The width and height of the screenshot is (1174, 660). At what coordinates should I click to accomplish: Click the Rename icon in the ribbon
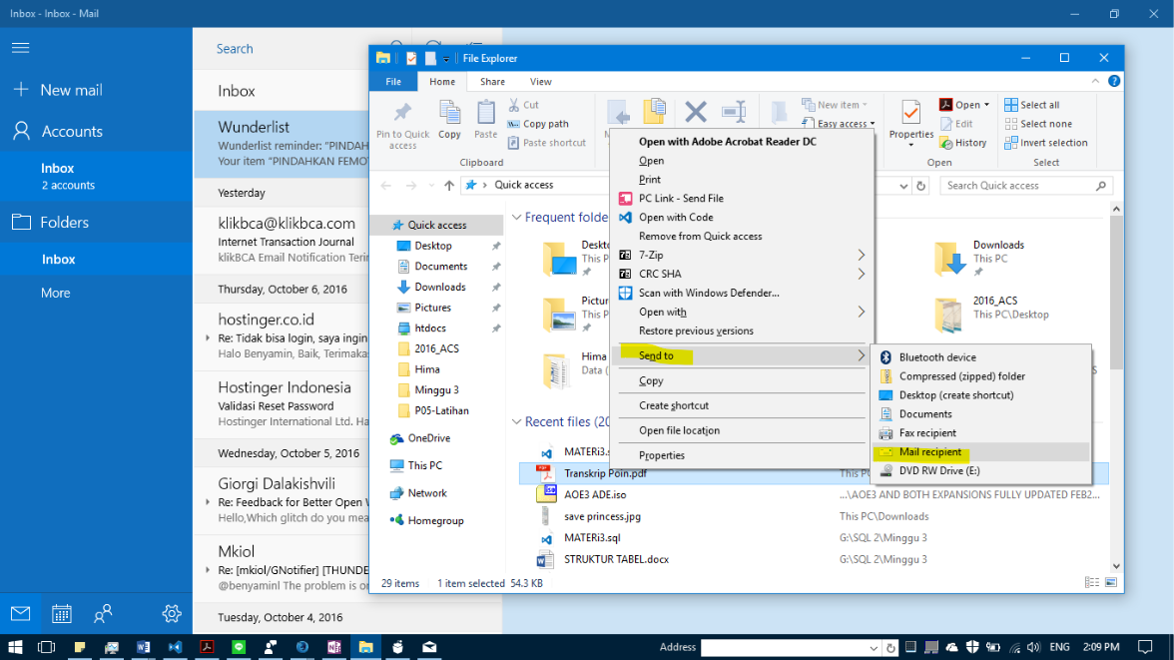pyautogui.click(x=734, y=112)
